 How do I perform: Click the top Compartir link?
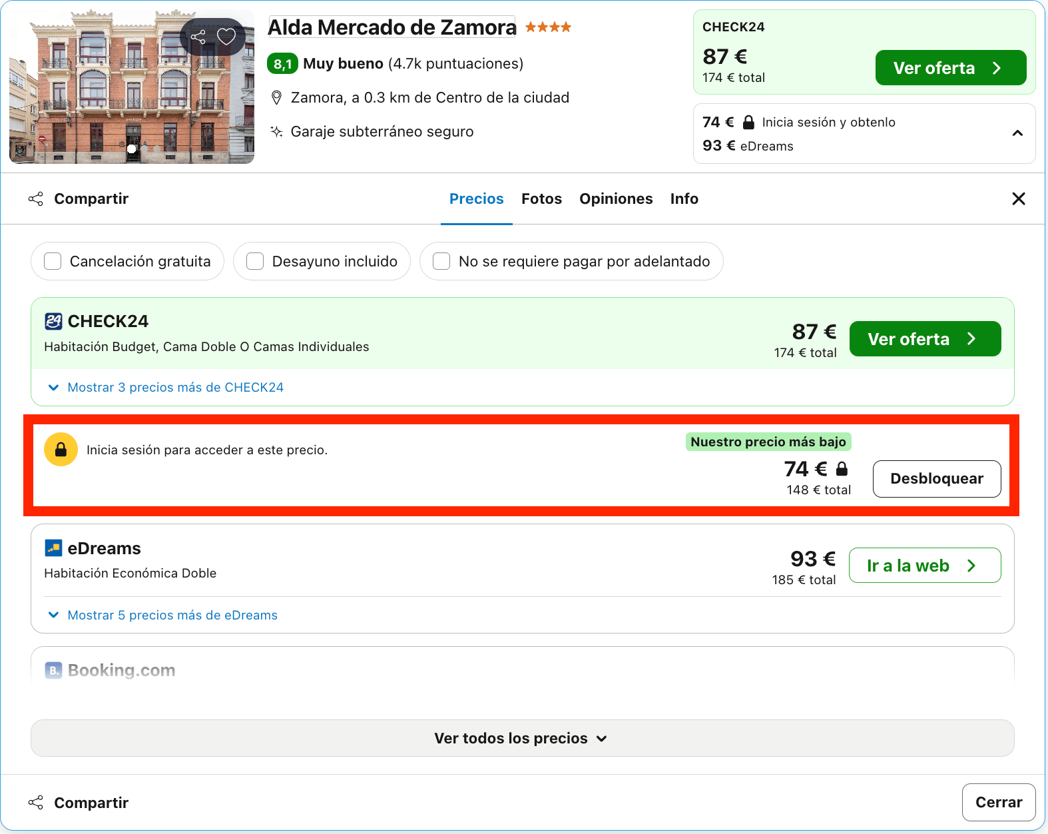click(x=91, y=199)
